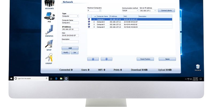This screenshot has height=107, width=214.
Task: Expand the Server IP address dropdown
Action: pos(155,11)
